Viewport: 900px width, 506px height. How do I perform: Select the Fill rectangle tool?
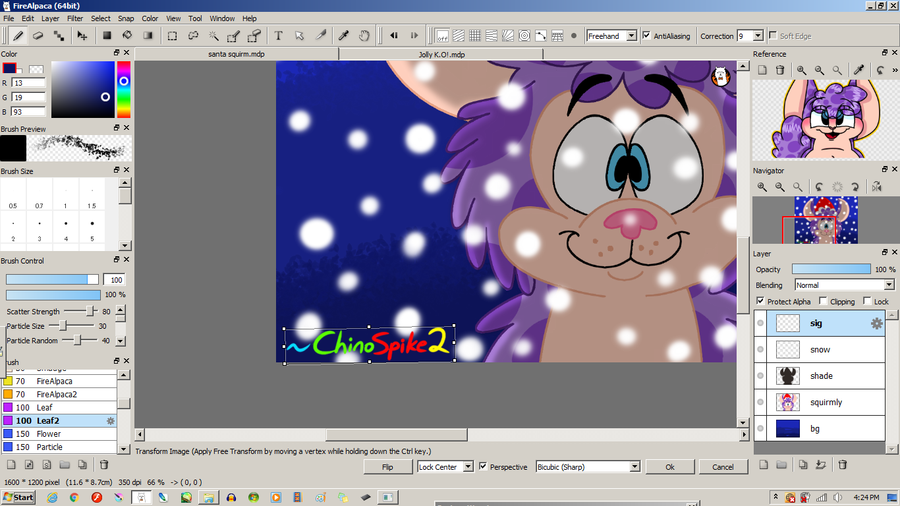coord(107,36)
